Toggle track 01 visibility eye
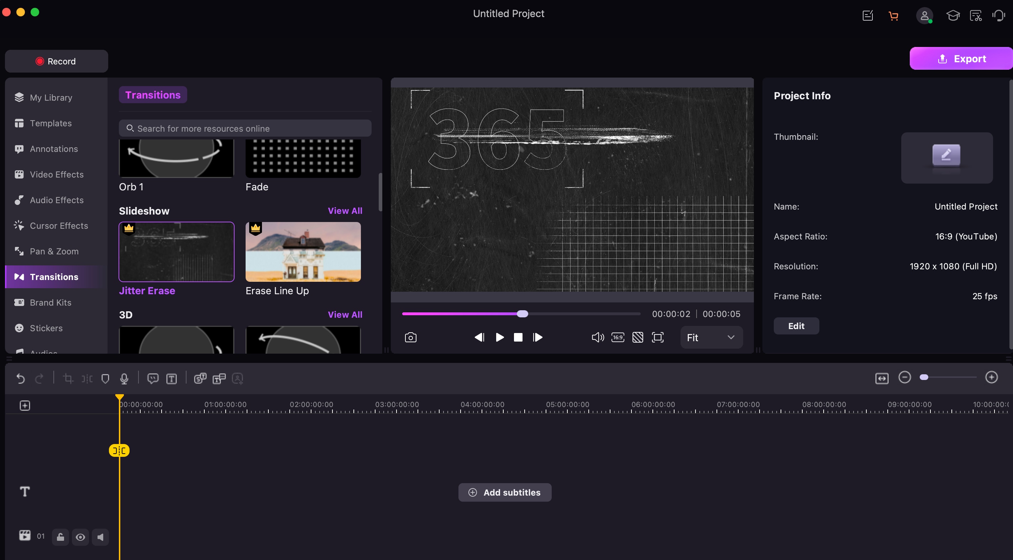This screenshot has width=1013, height=560. click(80, 537)
